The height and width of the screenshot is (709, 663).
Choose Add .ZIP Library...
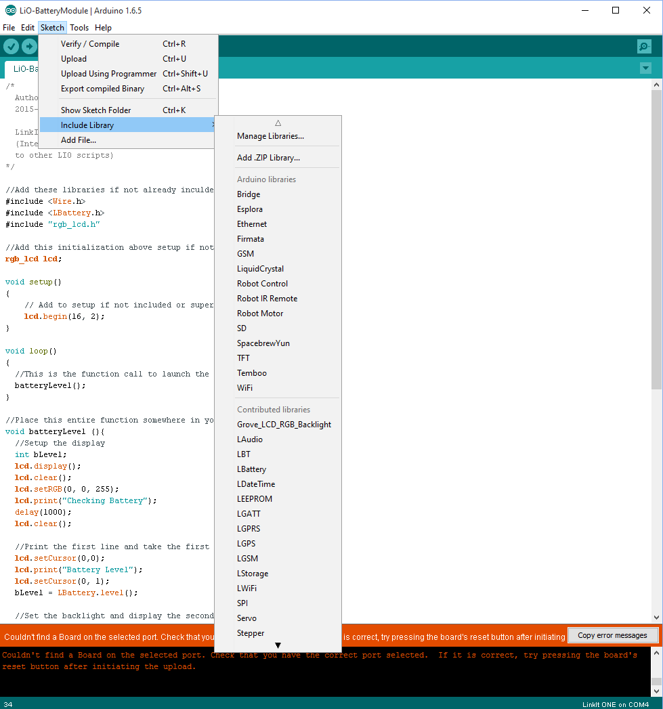click(x=278, y=158)
